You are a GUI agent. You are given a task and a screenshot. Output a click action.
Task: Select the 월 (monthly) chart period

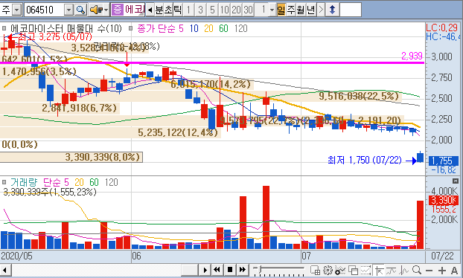pyautogui.click(x=301, y=10)
